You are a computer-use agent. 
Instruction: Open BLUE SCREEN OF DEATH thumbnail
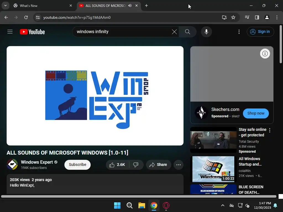[213, 189]
